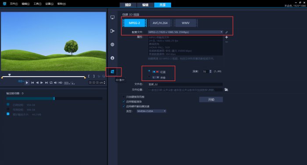Play the preview video
Screen dimensions: 307x165
tap(27, 83)
